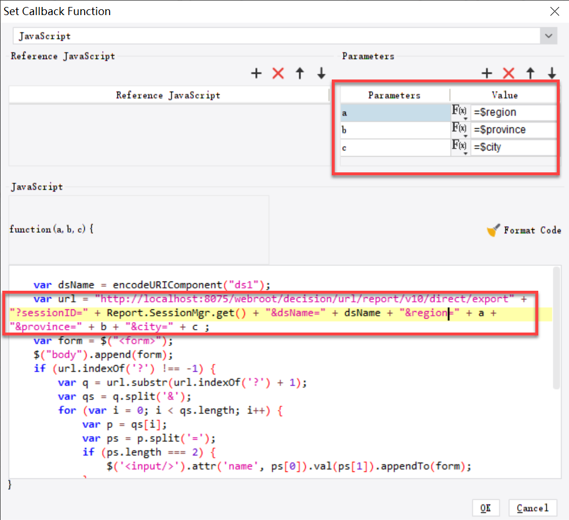Open the JavaScript language dropdown
Screen dimensions: 569x520
[548, 35]
